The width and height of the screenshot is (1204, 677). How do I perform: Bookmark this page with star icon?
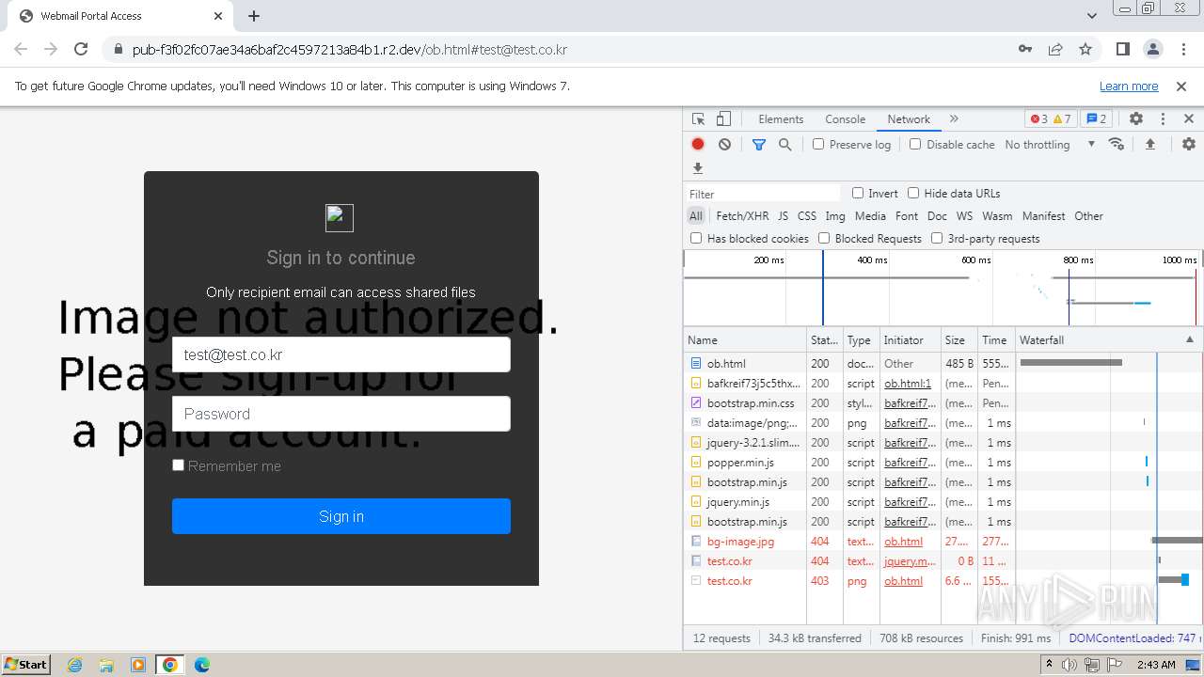[1085, 49]
